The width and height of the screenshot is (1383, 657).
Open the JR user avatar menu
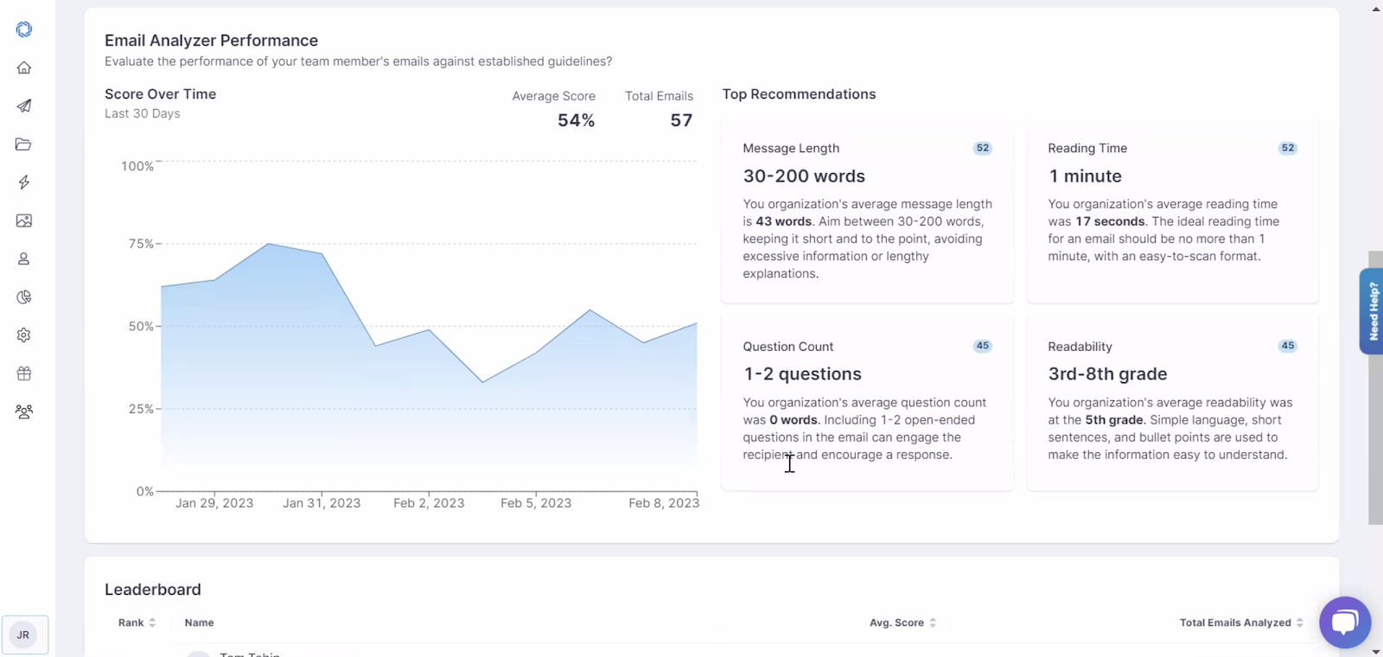[24, 635]
